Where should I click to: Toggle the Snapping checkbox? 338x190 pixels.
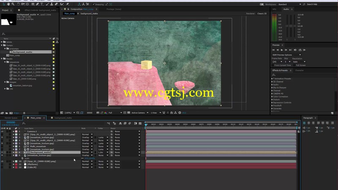coord(93,4)
